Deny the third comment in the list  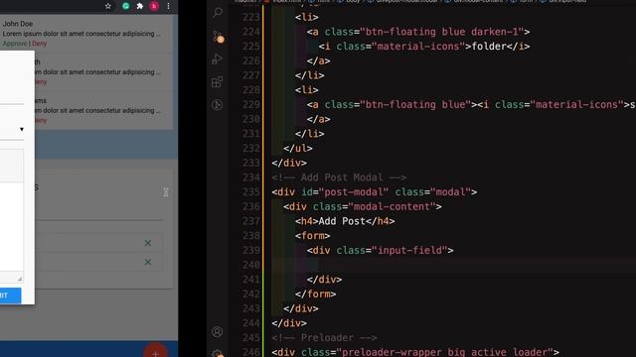click(41, 120)
